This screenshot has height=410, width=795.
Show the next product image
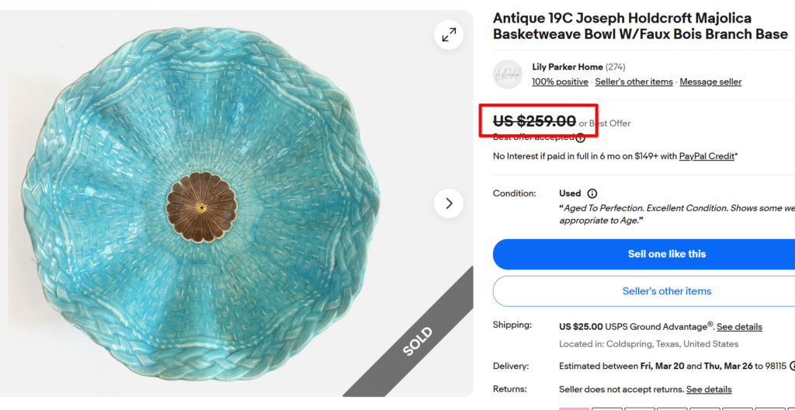449,203
